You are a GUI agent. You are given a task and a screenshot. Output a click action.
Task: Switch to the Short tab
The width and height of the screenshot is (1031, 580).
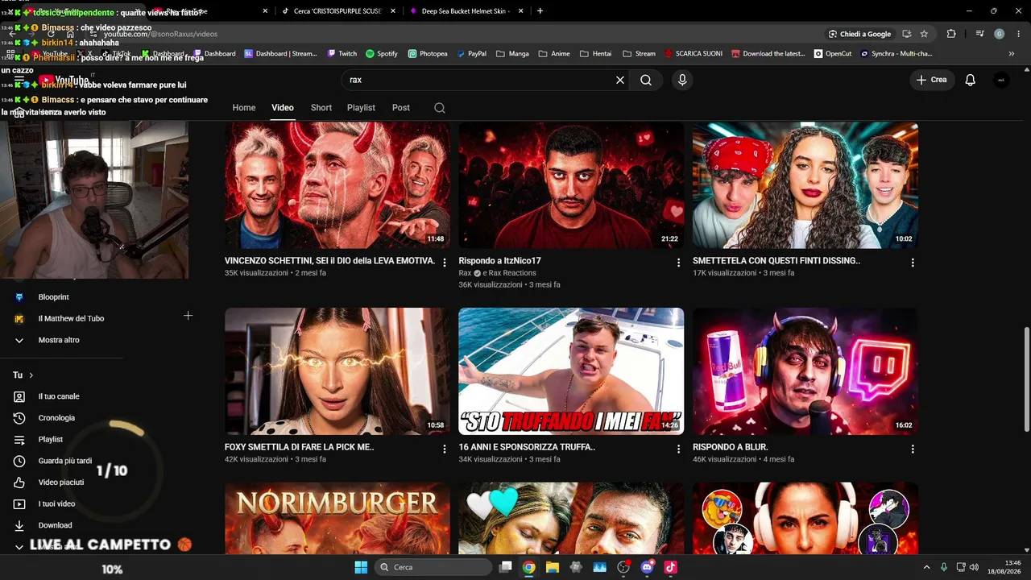click(x=321, y=108)
